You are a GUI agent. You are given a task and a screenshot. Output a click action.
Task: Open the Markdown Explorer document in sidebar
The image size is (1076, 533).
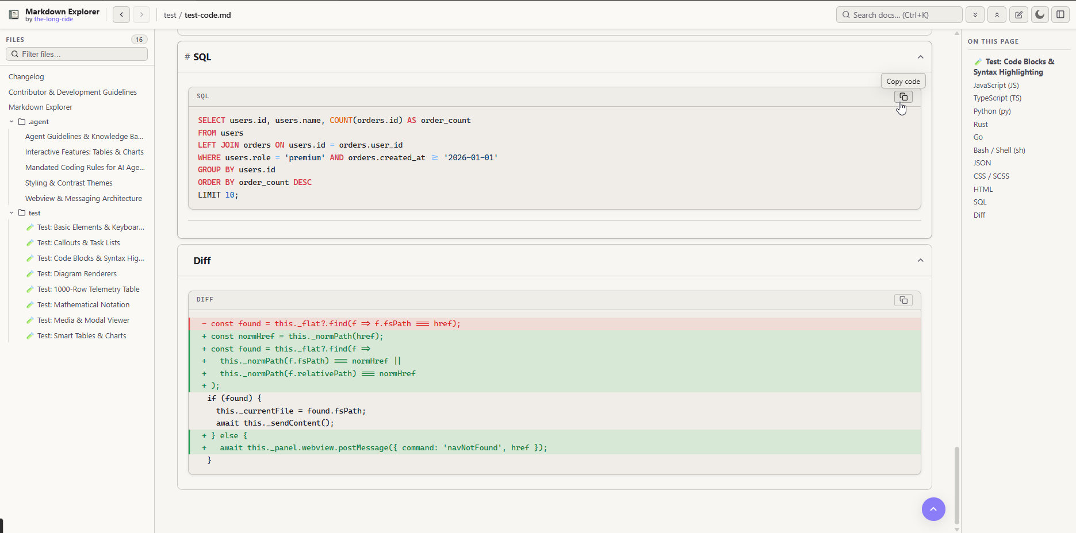(40, 107)
